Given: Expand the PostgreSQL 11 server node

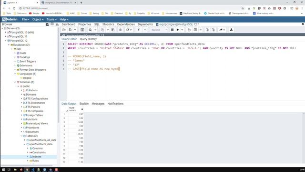Looking at the screenshot, I should click(5, 36).
